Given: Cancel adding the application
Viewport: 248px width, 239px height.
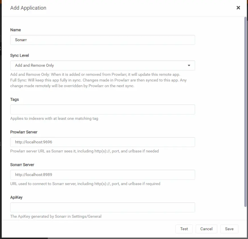Looking at the screenshot, I should [206, 229].
